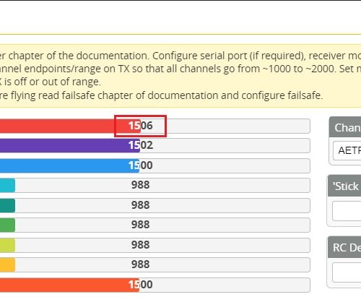Screen dimensions: 361x297
Task: Click the last bar's 1500 value
Action: [x=141, y=285]
